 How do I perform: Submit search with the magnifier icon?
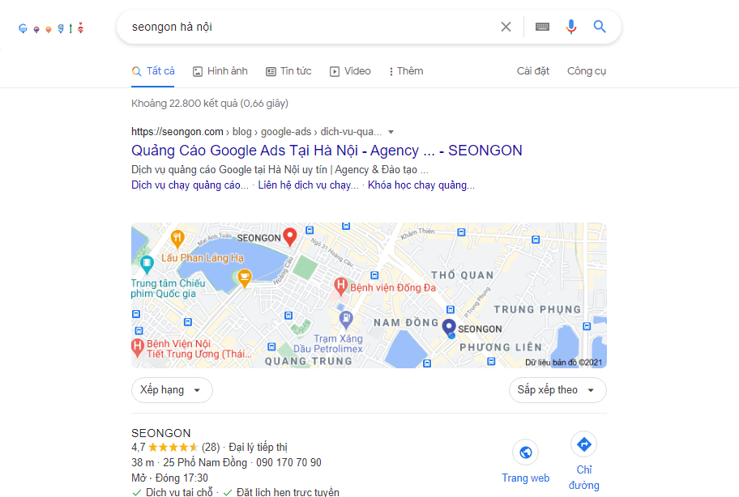coord(600,27)
